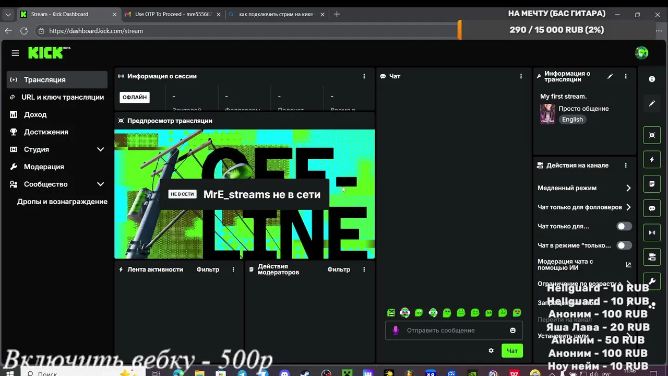Toggle moderator actions note icon in sidebar

pos(652,184)
